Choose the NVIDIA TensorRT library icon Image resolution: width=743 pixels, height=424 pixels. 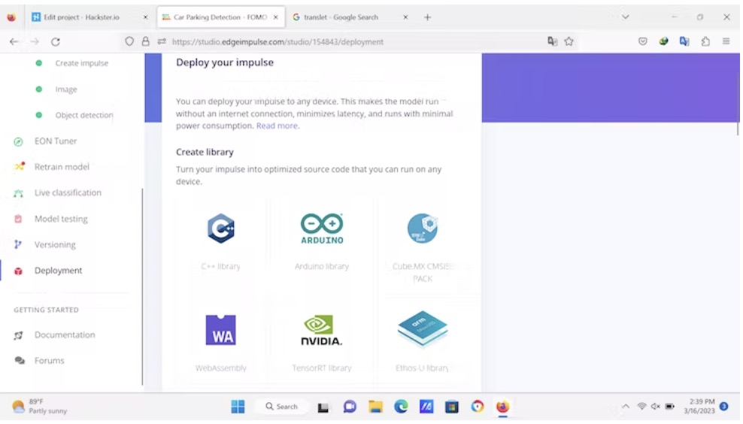click(322, 330)
